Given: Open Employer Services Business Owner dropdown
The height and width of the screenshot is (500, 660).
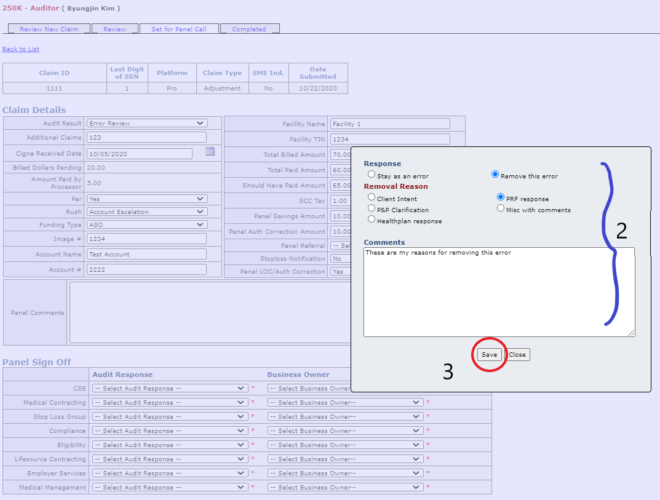Looking at the screenshot, I should click(345, 473).
